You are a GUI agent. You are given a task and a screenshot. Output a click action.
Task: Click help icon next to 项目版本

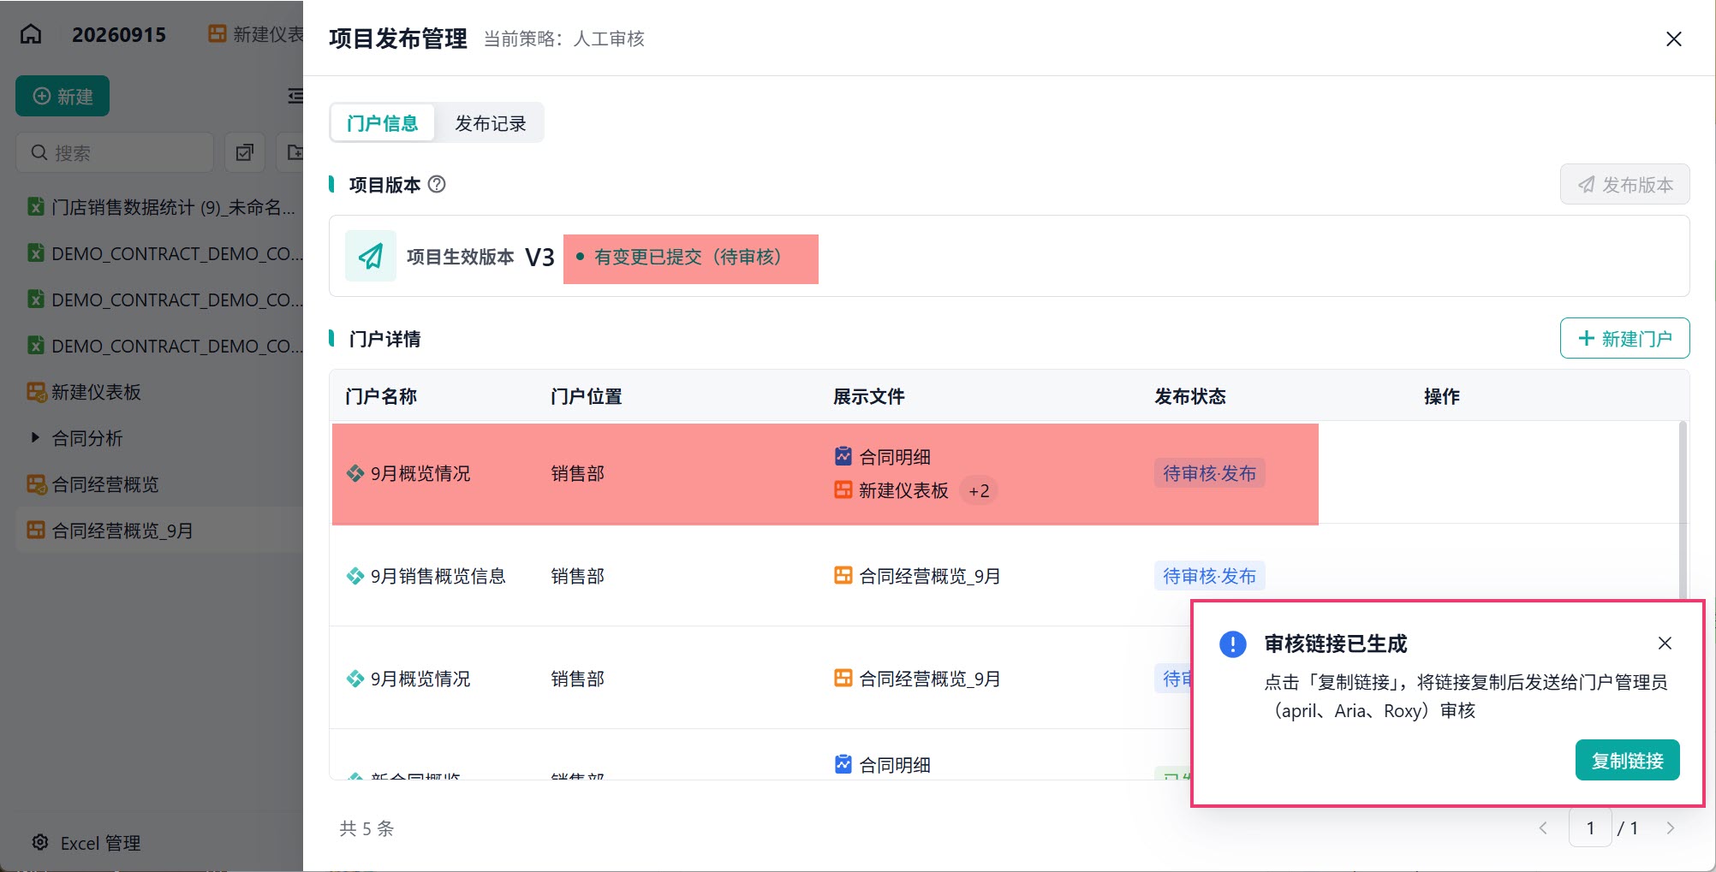click(x=437, y=184)
